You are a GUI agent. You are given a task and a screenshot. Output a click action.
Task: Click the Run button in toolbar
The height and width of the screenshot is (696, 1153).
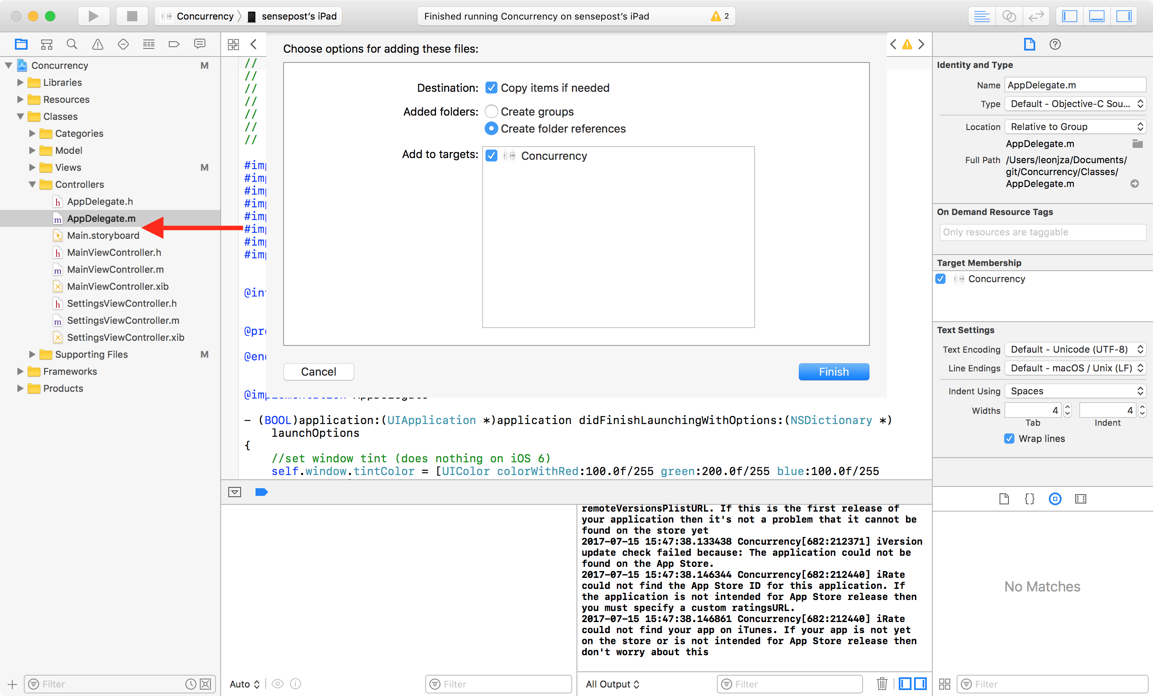pos(94,16)
